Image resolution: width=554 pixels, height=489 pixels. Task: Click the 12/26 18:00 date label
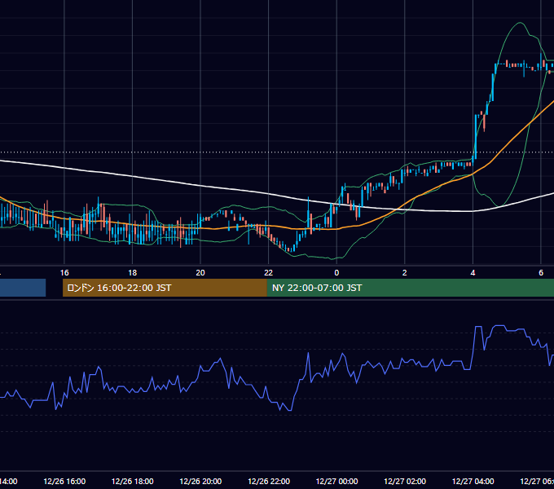pyautogui.click(x=133, y=482)
